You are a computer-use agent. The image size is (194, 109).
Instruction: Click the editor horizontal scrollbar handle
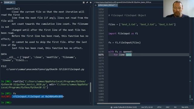click(119, 104)
